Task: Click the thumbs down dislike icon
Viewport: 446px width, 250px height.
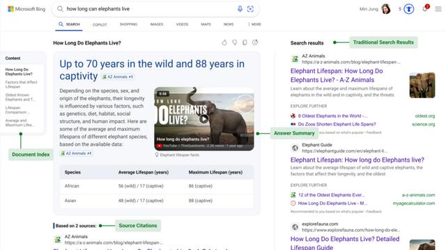Action: [234, 42]
